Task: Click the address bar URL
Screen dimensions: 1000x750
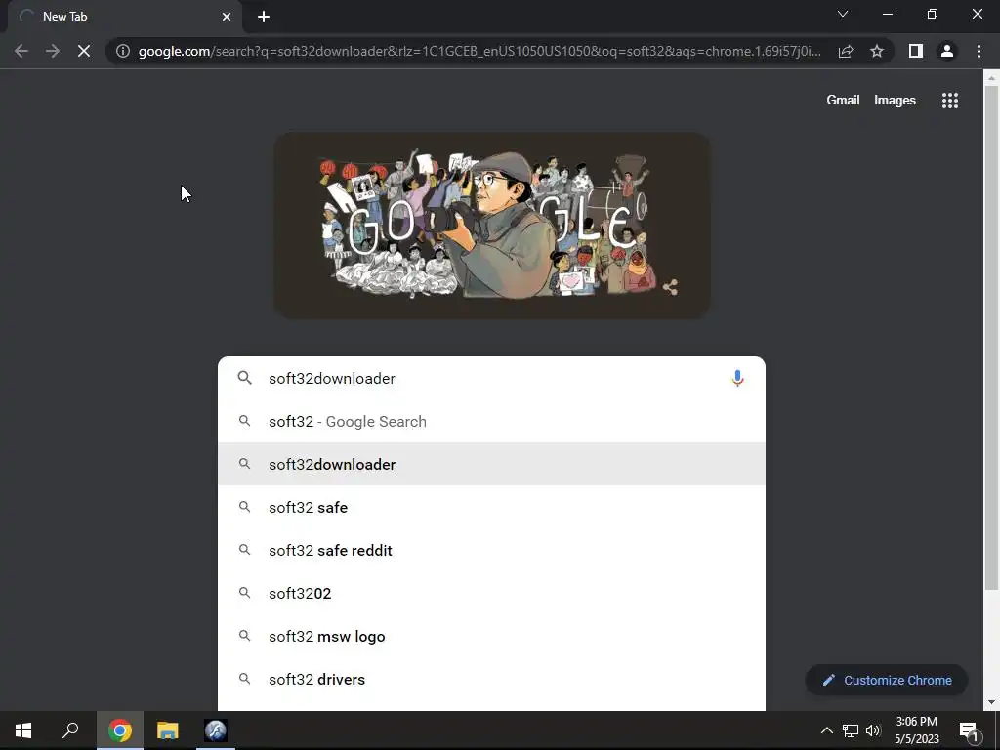Action: coord(479,51)
